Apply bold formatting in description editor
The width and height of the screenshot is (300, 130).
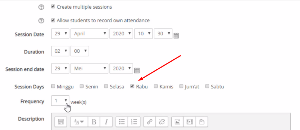click(x=94, y=122)
